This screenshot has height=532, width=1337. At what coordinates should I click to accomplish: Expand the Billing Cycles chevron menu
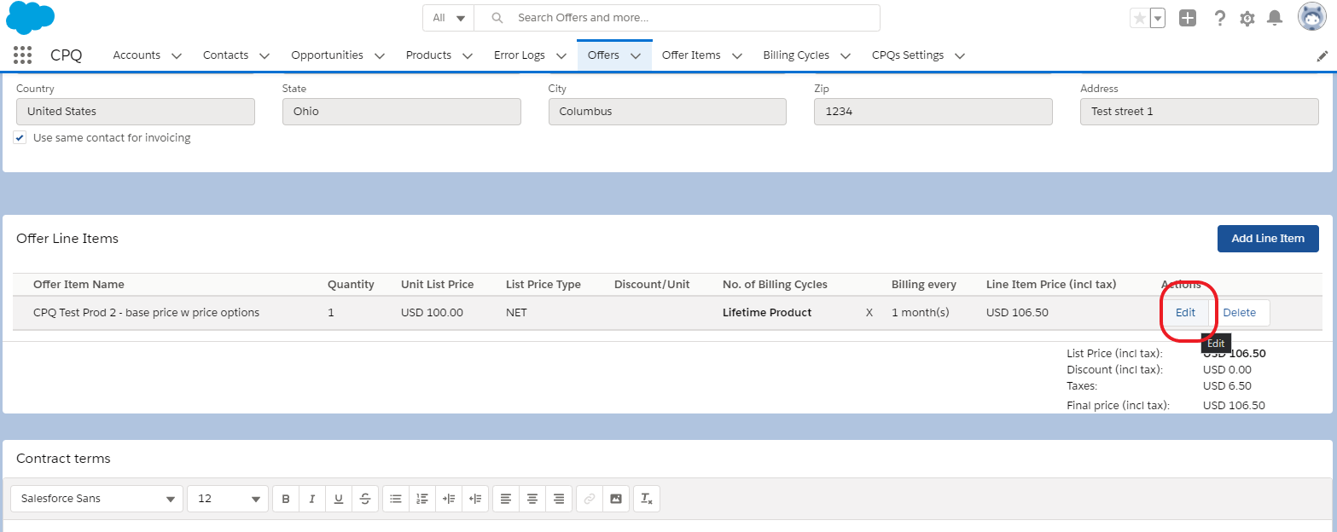tap(846, 56)
